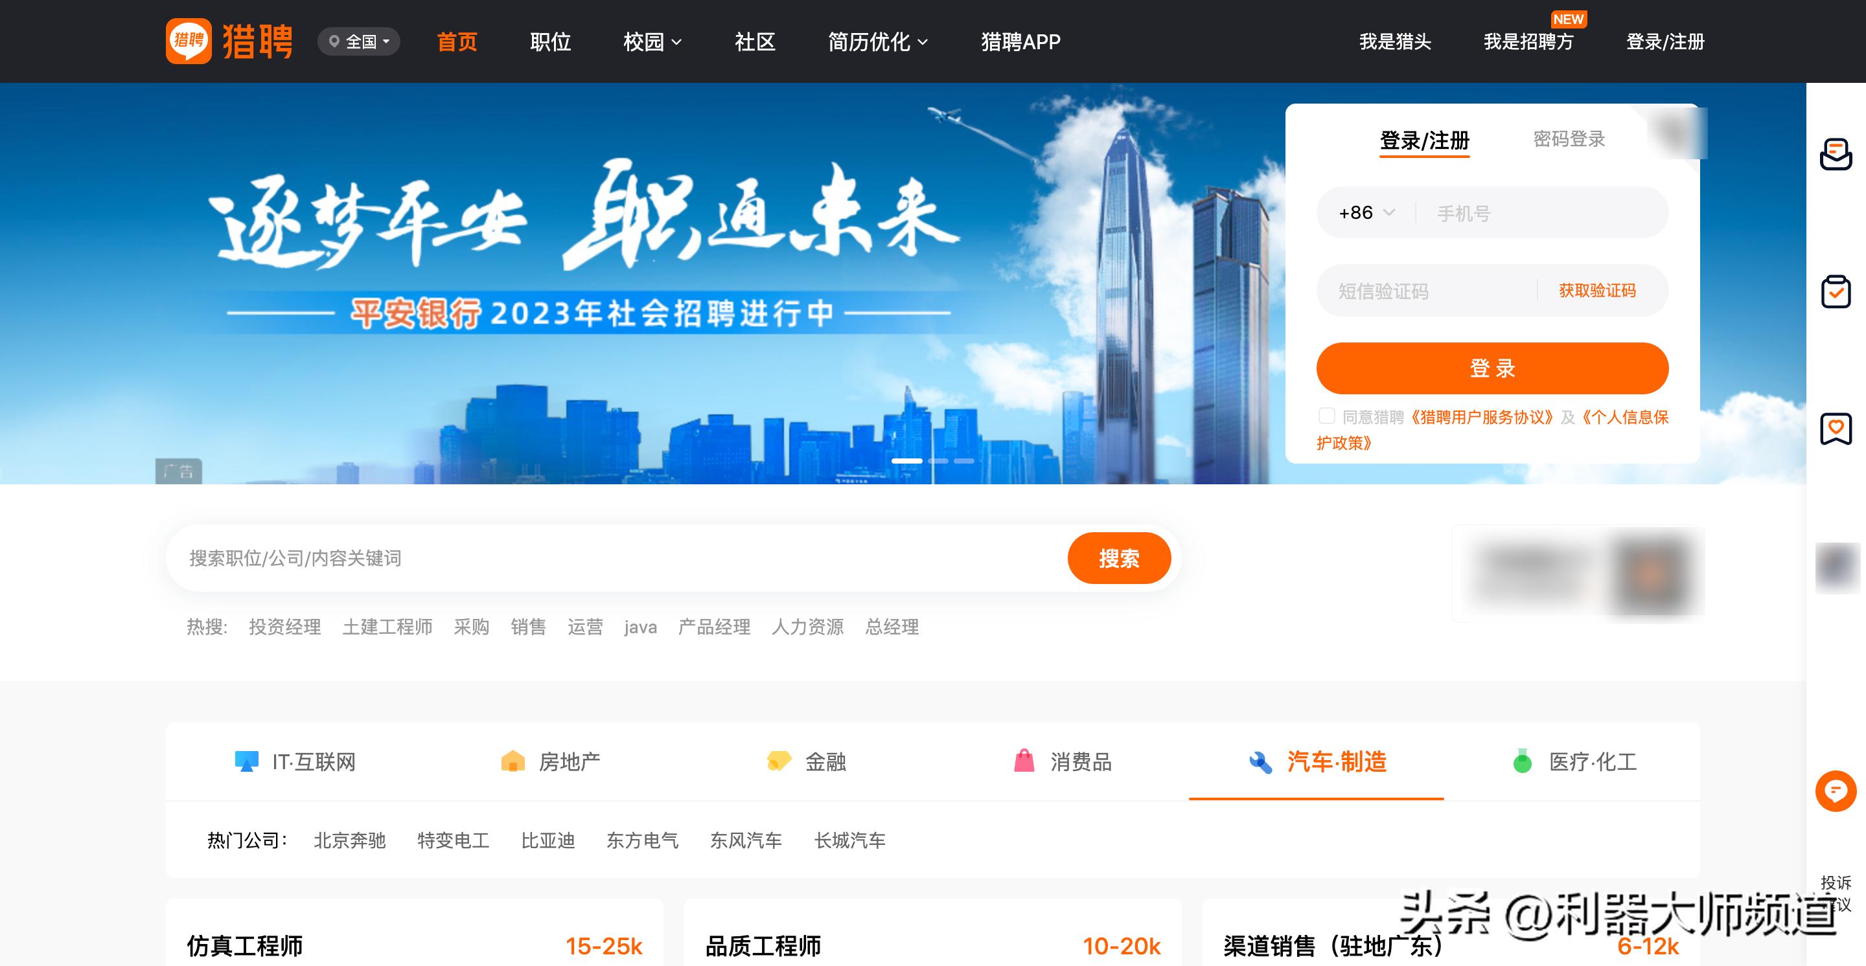Select the 消费品 shopping bag icon tab

[1024, 761]
